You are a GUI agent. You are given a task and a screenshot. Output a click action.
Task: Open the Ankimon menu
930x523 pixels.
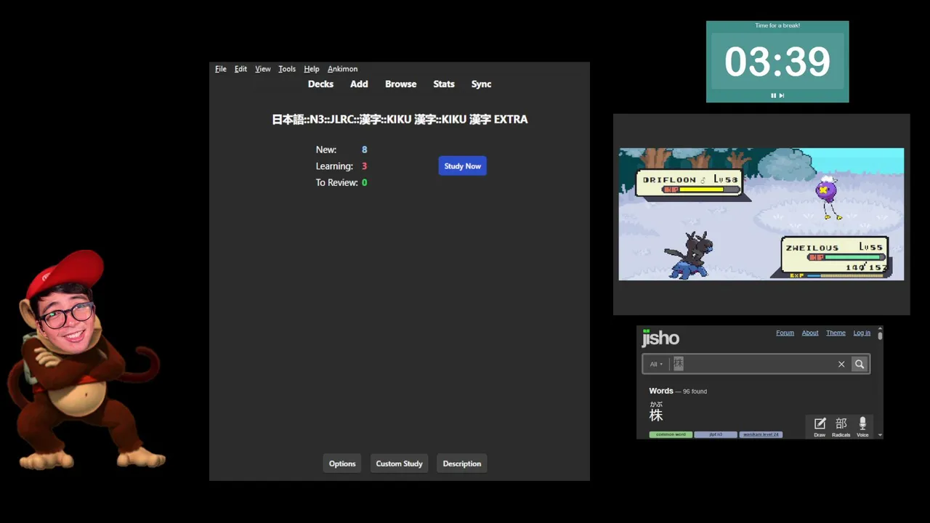click(x=342, y=69)
